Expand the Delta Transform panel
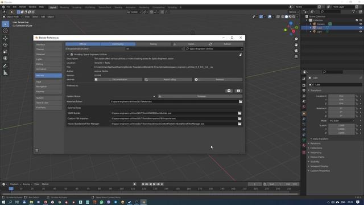 pos(320,139)
